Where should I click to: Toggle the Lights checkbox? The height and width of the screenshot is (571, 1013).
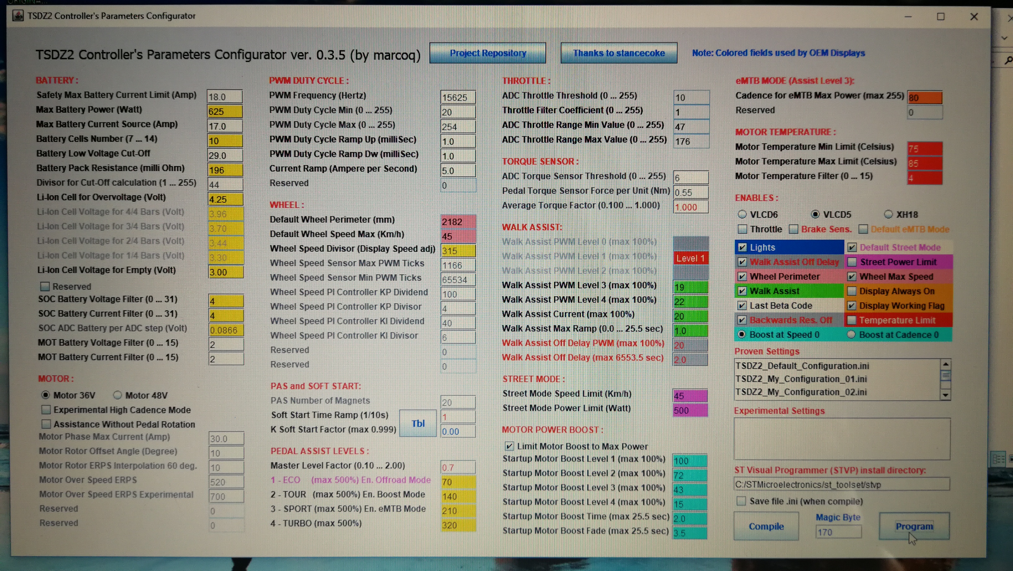[x=742, y=247]
